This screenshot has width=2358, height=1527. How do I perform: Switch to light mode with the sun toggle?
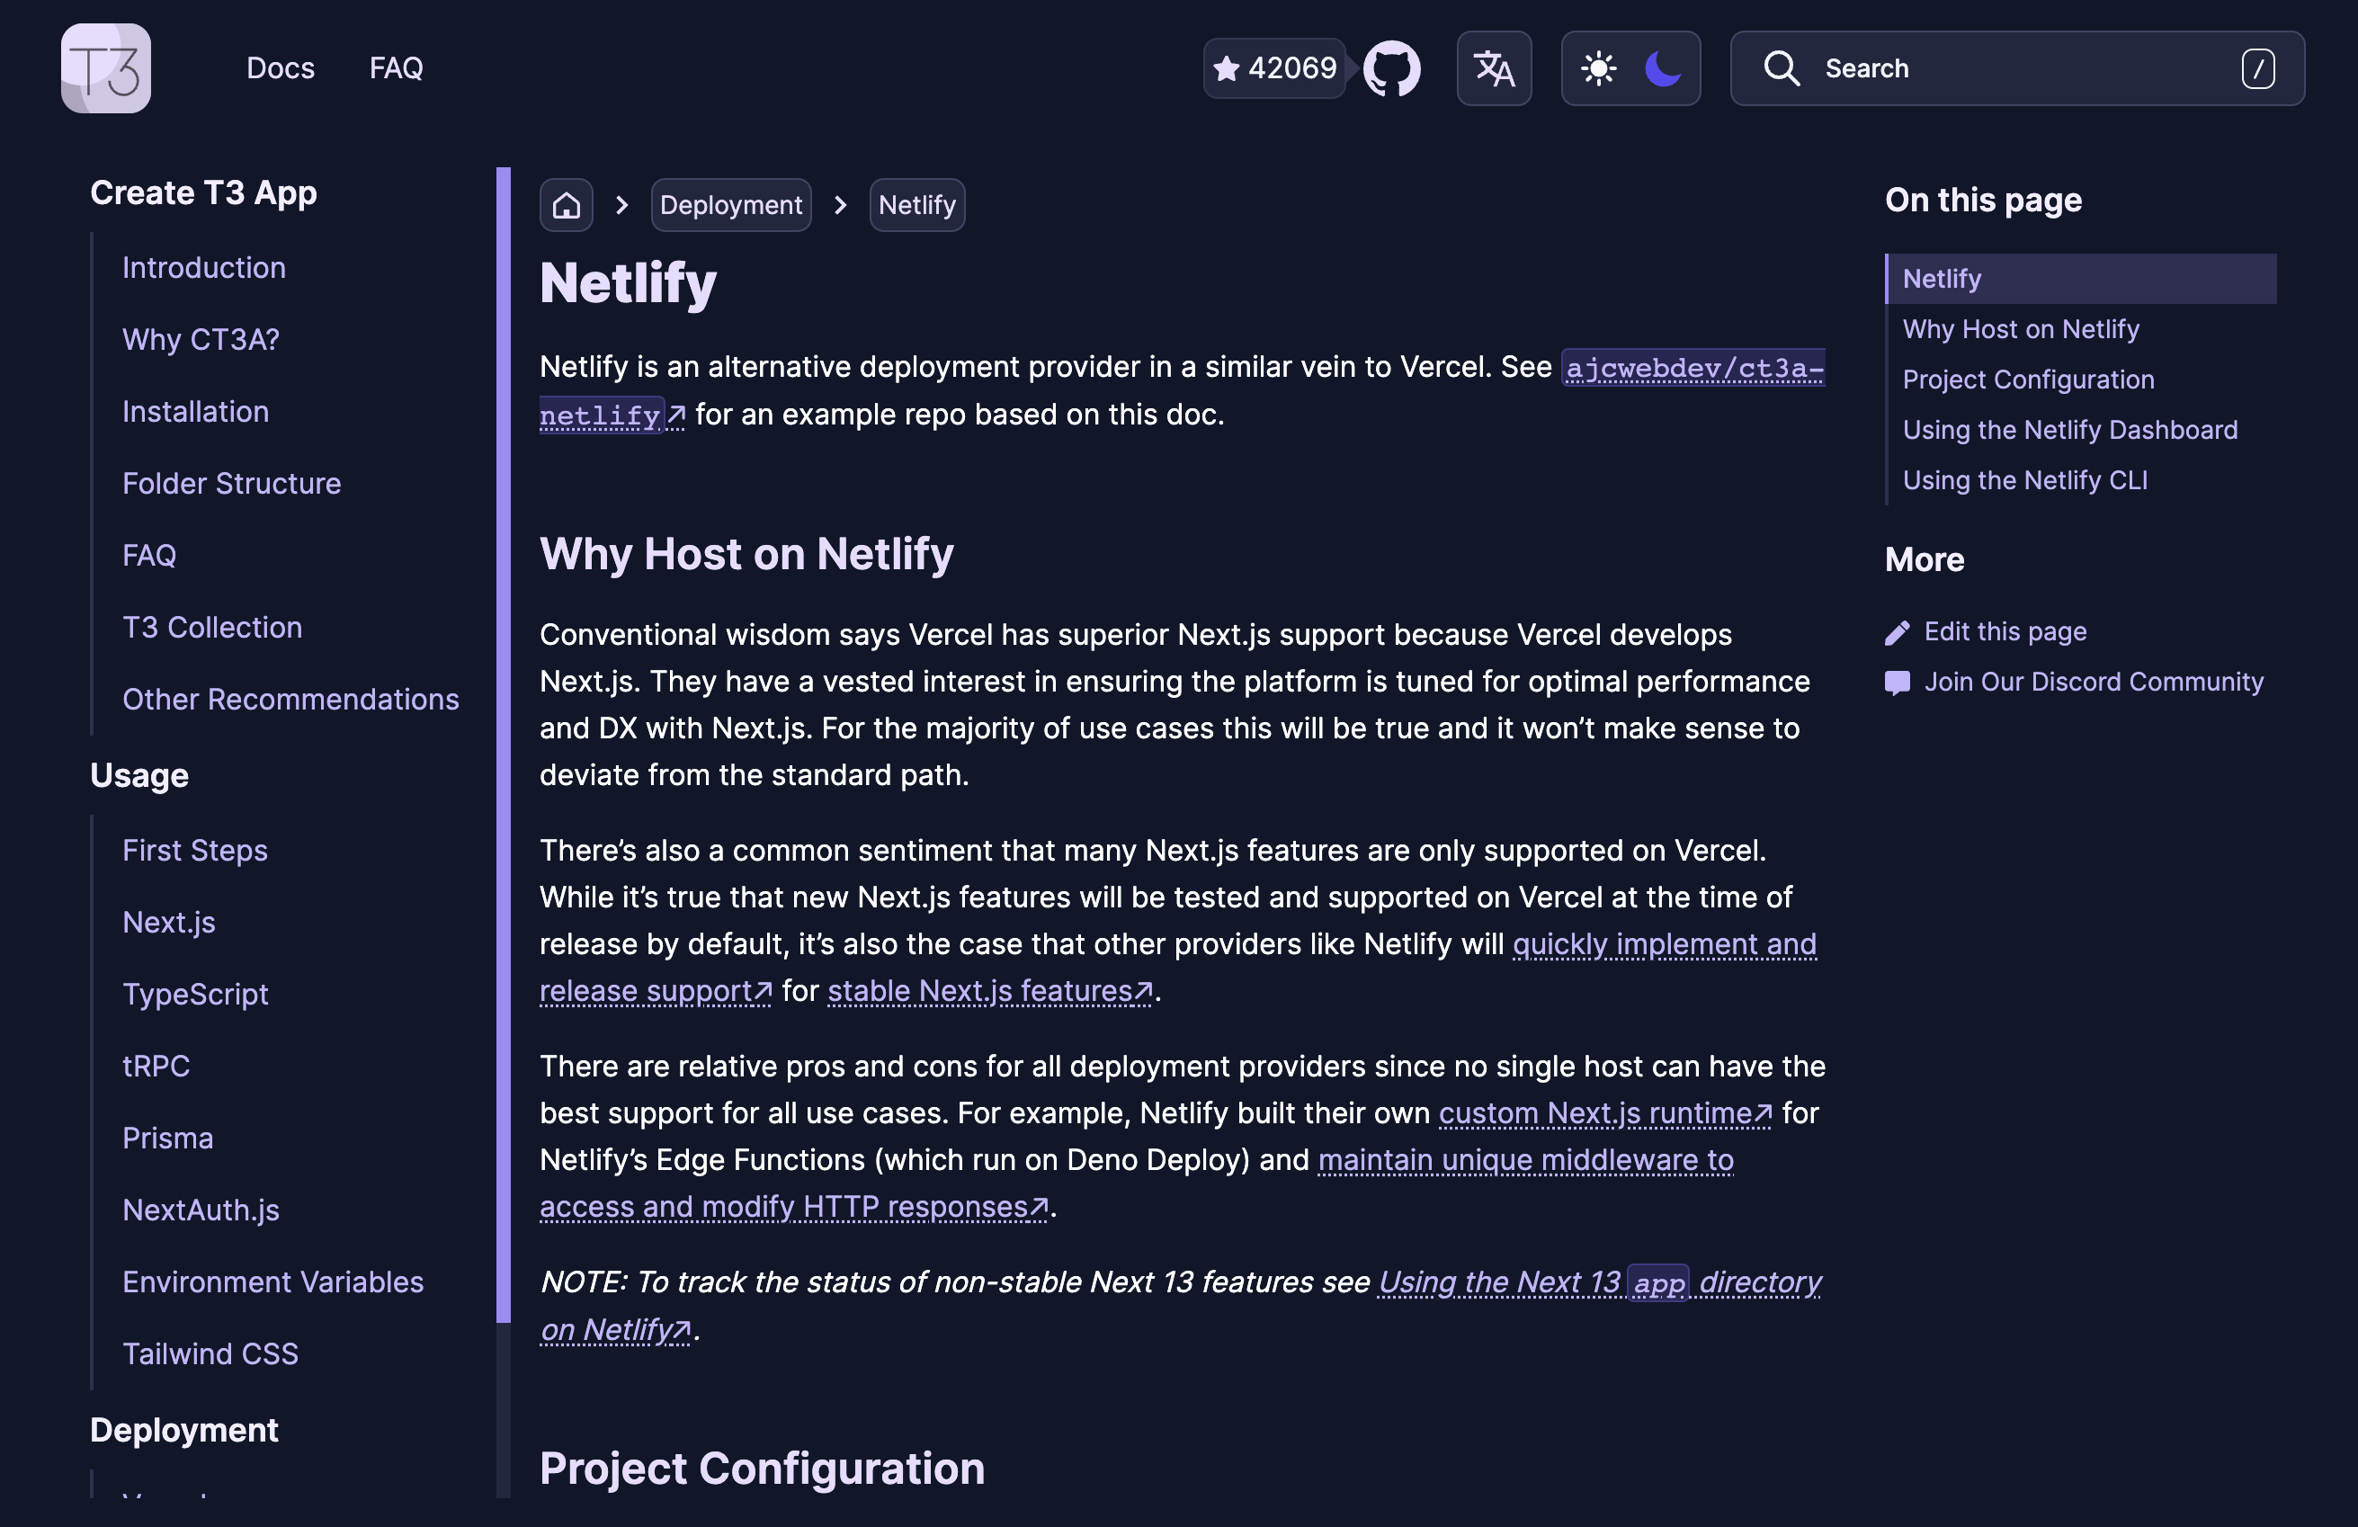1599,68
